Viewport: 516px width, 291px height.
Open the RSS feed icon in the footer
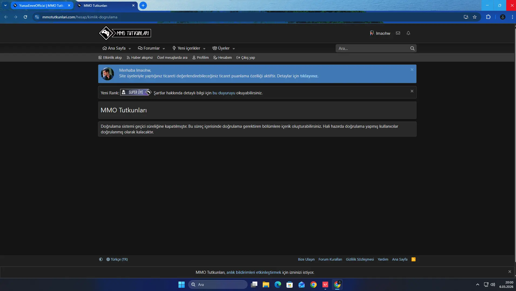tap(413, 259)
